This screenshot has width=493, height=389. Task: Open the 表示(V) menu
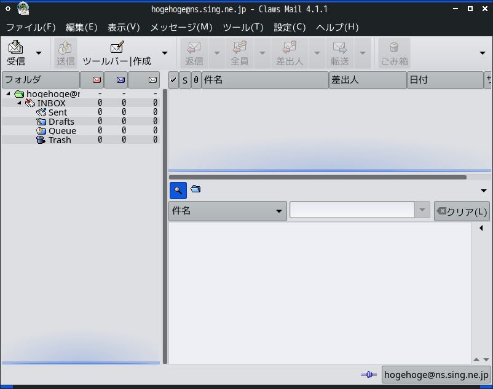point(124,27)
